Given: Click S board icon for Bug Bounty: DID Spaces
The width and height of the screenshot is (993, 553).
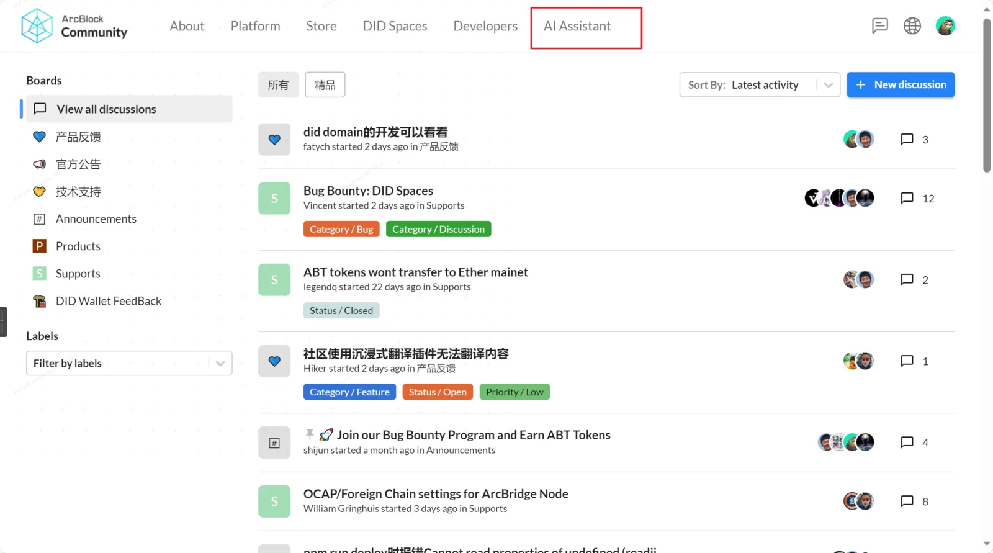Looking at the screenshot, I should [x=274, y=199].
